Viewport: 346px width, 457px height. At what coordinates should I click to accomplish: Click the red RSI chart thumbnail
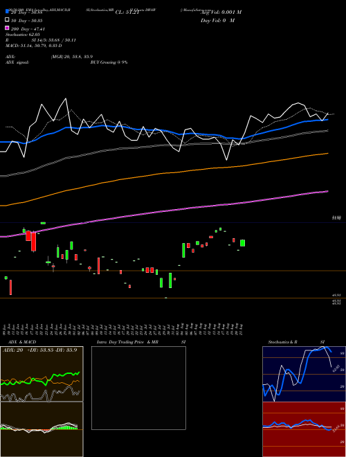pos(304,429)
